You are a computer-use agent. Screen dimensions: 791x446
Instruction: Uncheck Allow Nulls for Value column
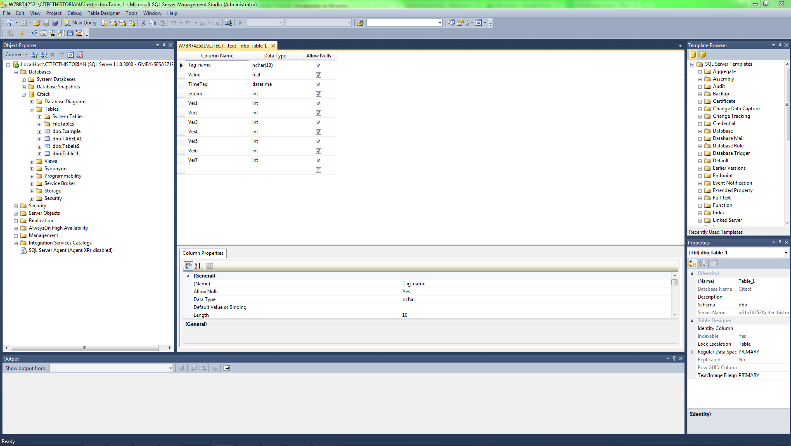[318, 75]
